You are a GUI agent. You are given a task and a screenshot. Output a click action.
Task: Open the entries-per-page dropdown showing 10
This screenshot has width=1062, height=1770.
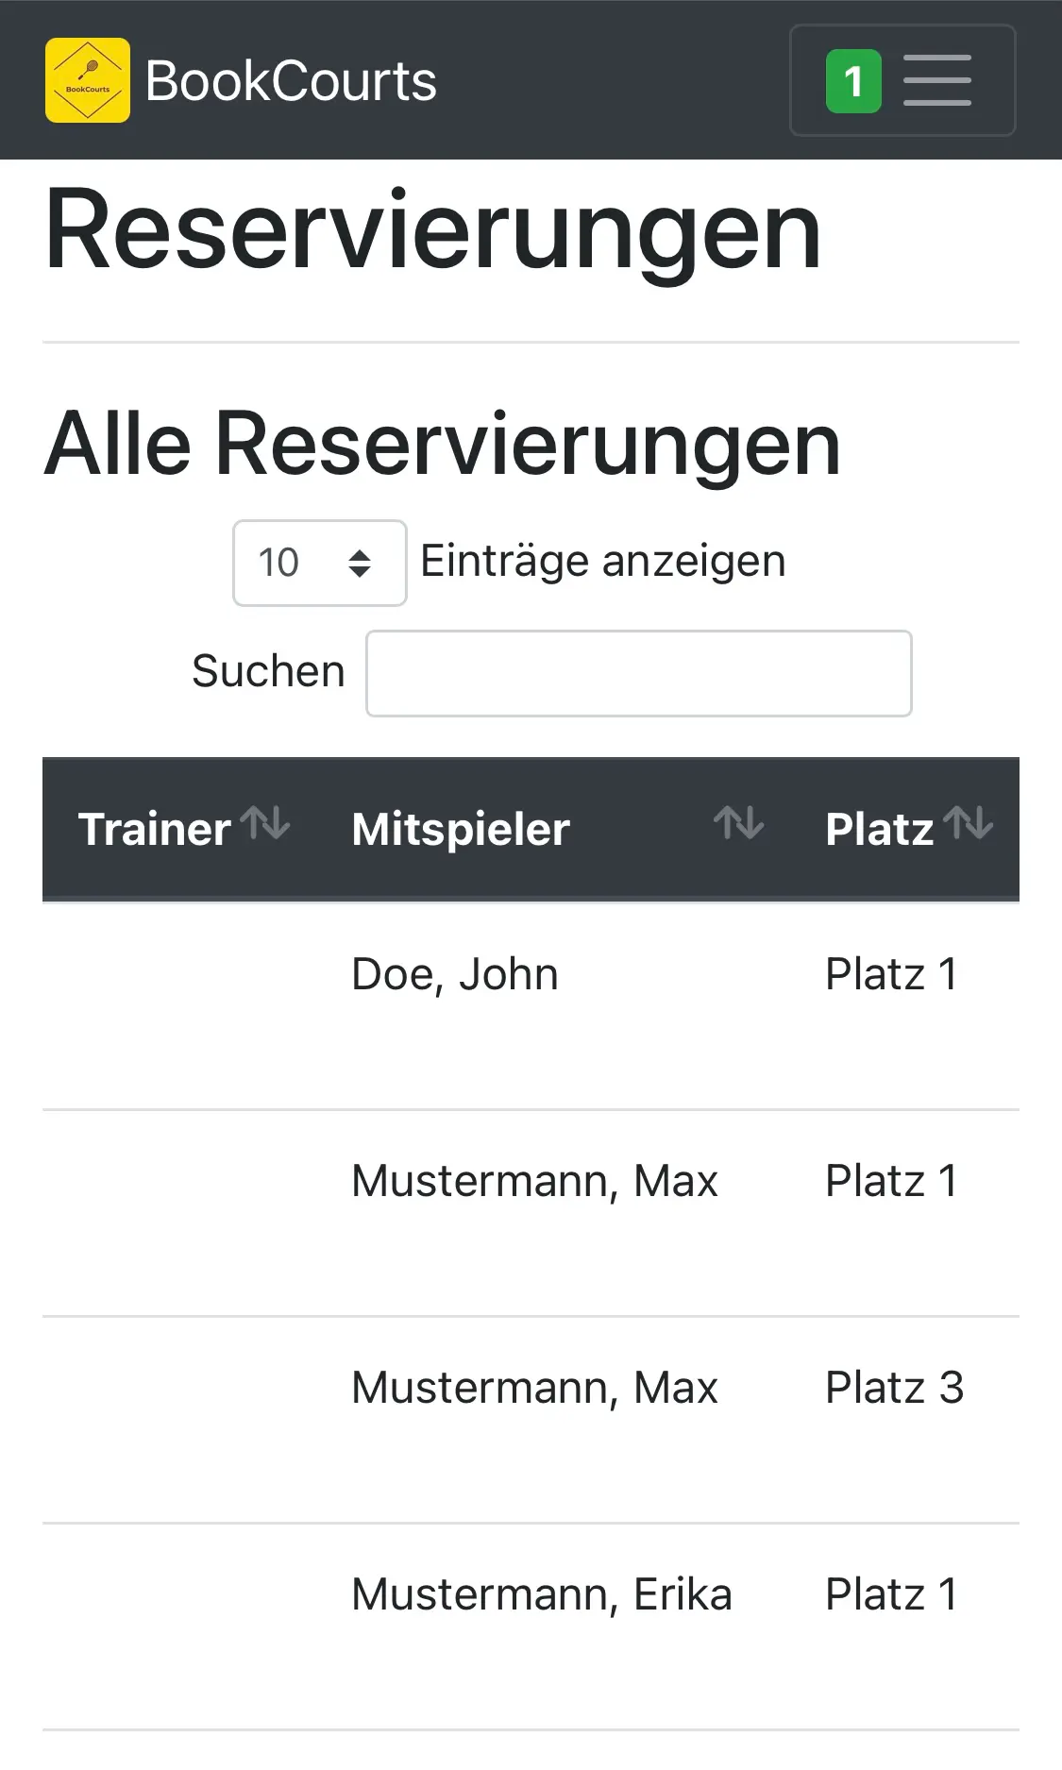coord(319,563)
